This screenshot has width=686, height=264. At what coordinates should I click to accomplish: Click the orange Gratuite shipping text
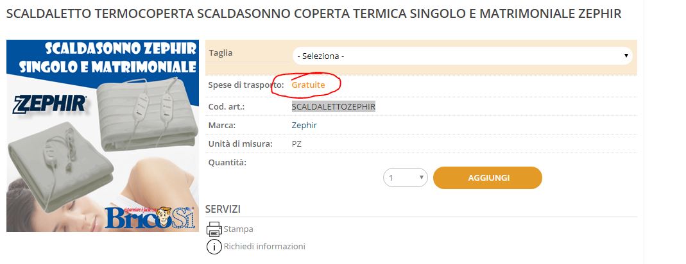[308, 85]
